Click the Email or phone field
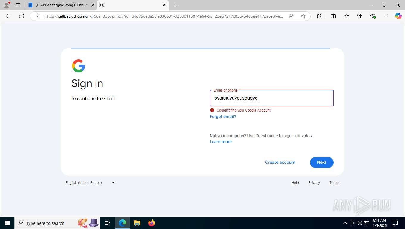The height and width of the screenshot is (229, 405). (x=271, y=98)
